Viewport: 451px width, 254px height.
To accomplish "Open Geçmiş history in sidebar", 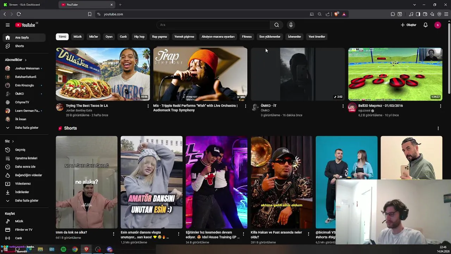I will (23, 150).
